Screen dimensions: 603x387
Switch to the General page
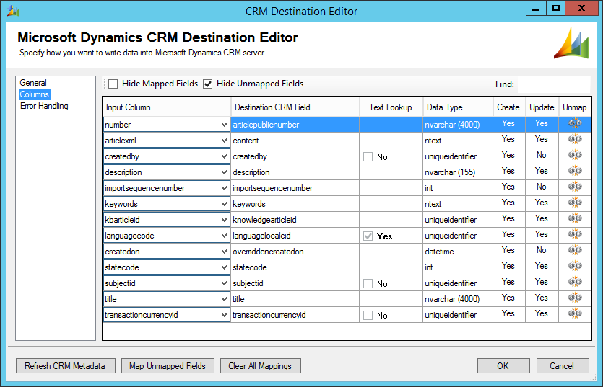(33, 83)
